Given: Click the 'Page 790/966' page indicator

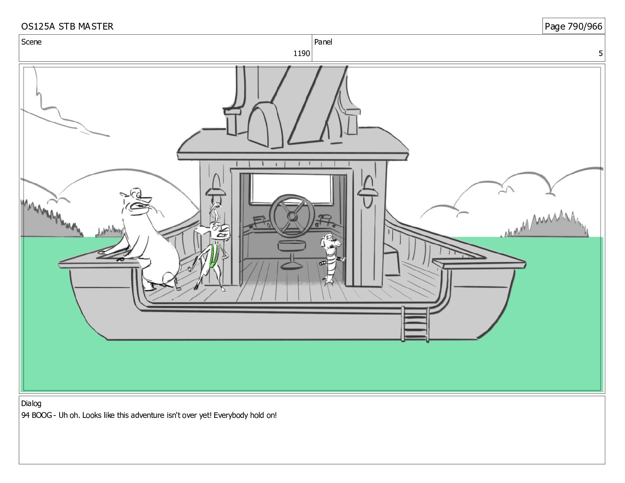Looking at the screenshot, I should (573, 26).
